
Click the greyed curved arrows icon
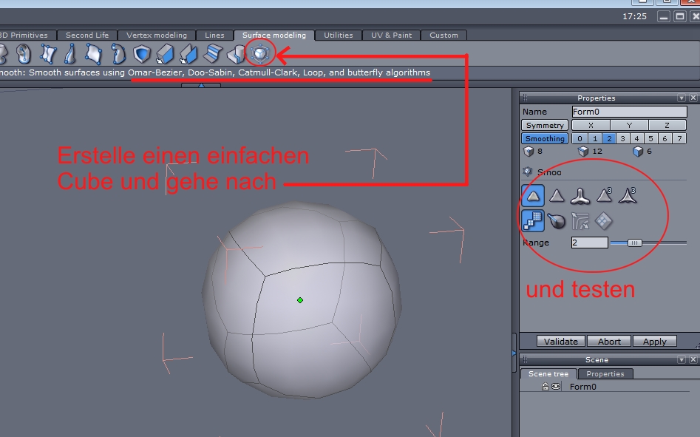(x=580, y=221)
